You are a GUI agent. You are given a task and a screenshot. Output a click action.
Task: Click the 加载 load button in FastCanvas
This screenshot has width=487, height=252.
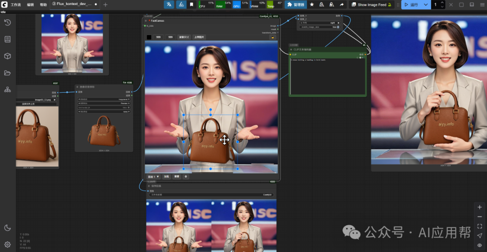(166, 177)
